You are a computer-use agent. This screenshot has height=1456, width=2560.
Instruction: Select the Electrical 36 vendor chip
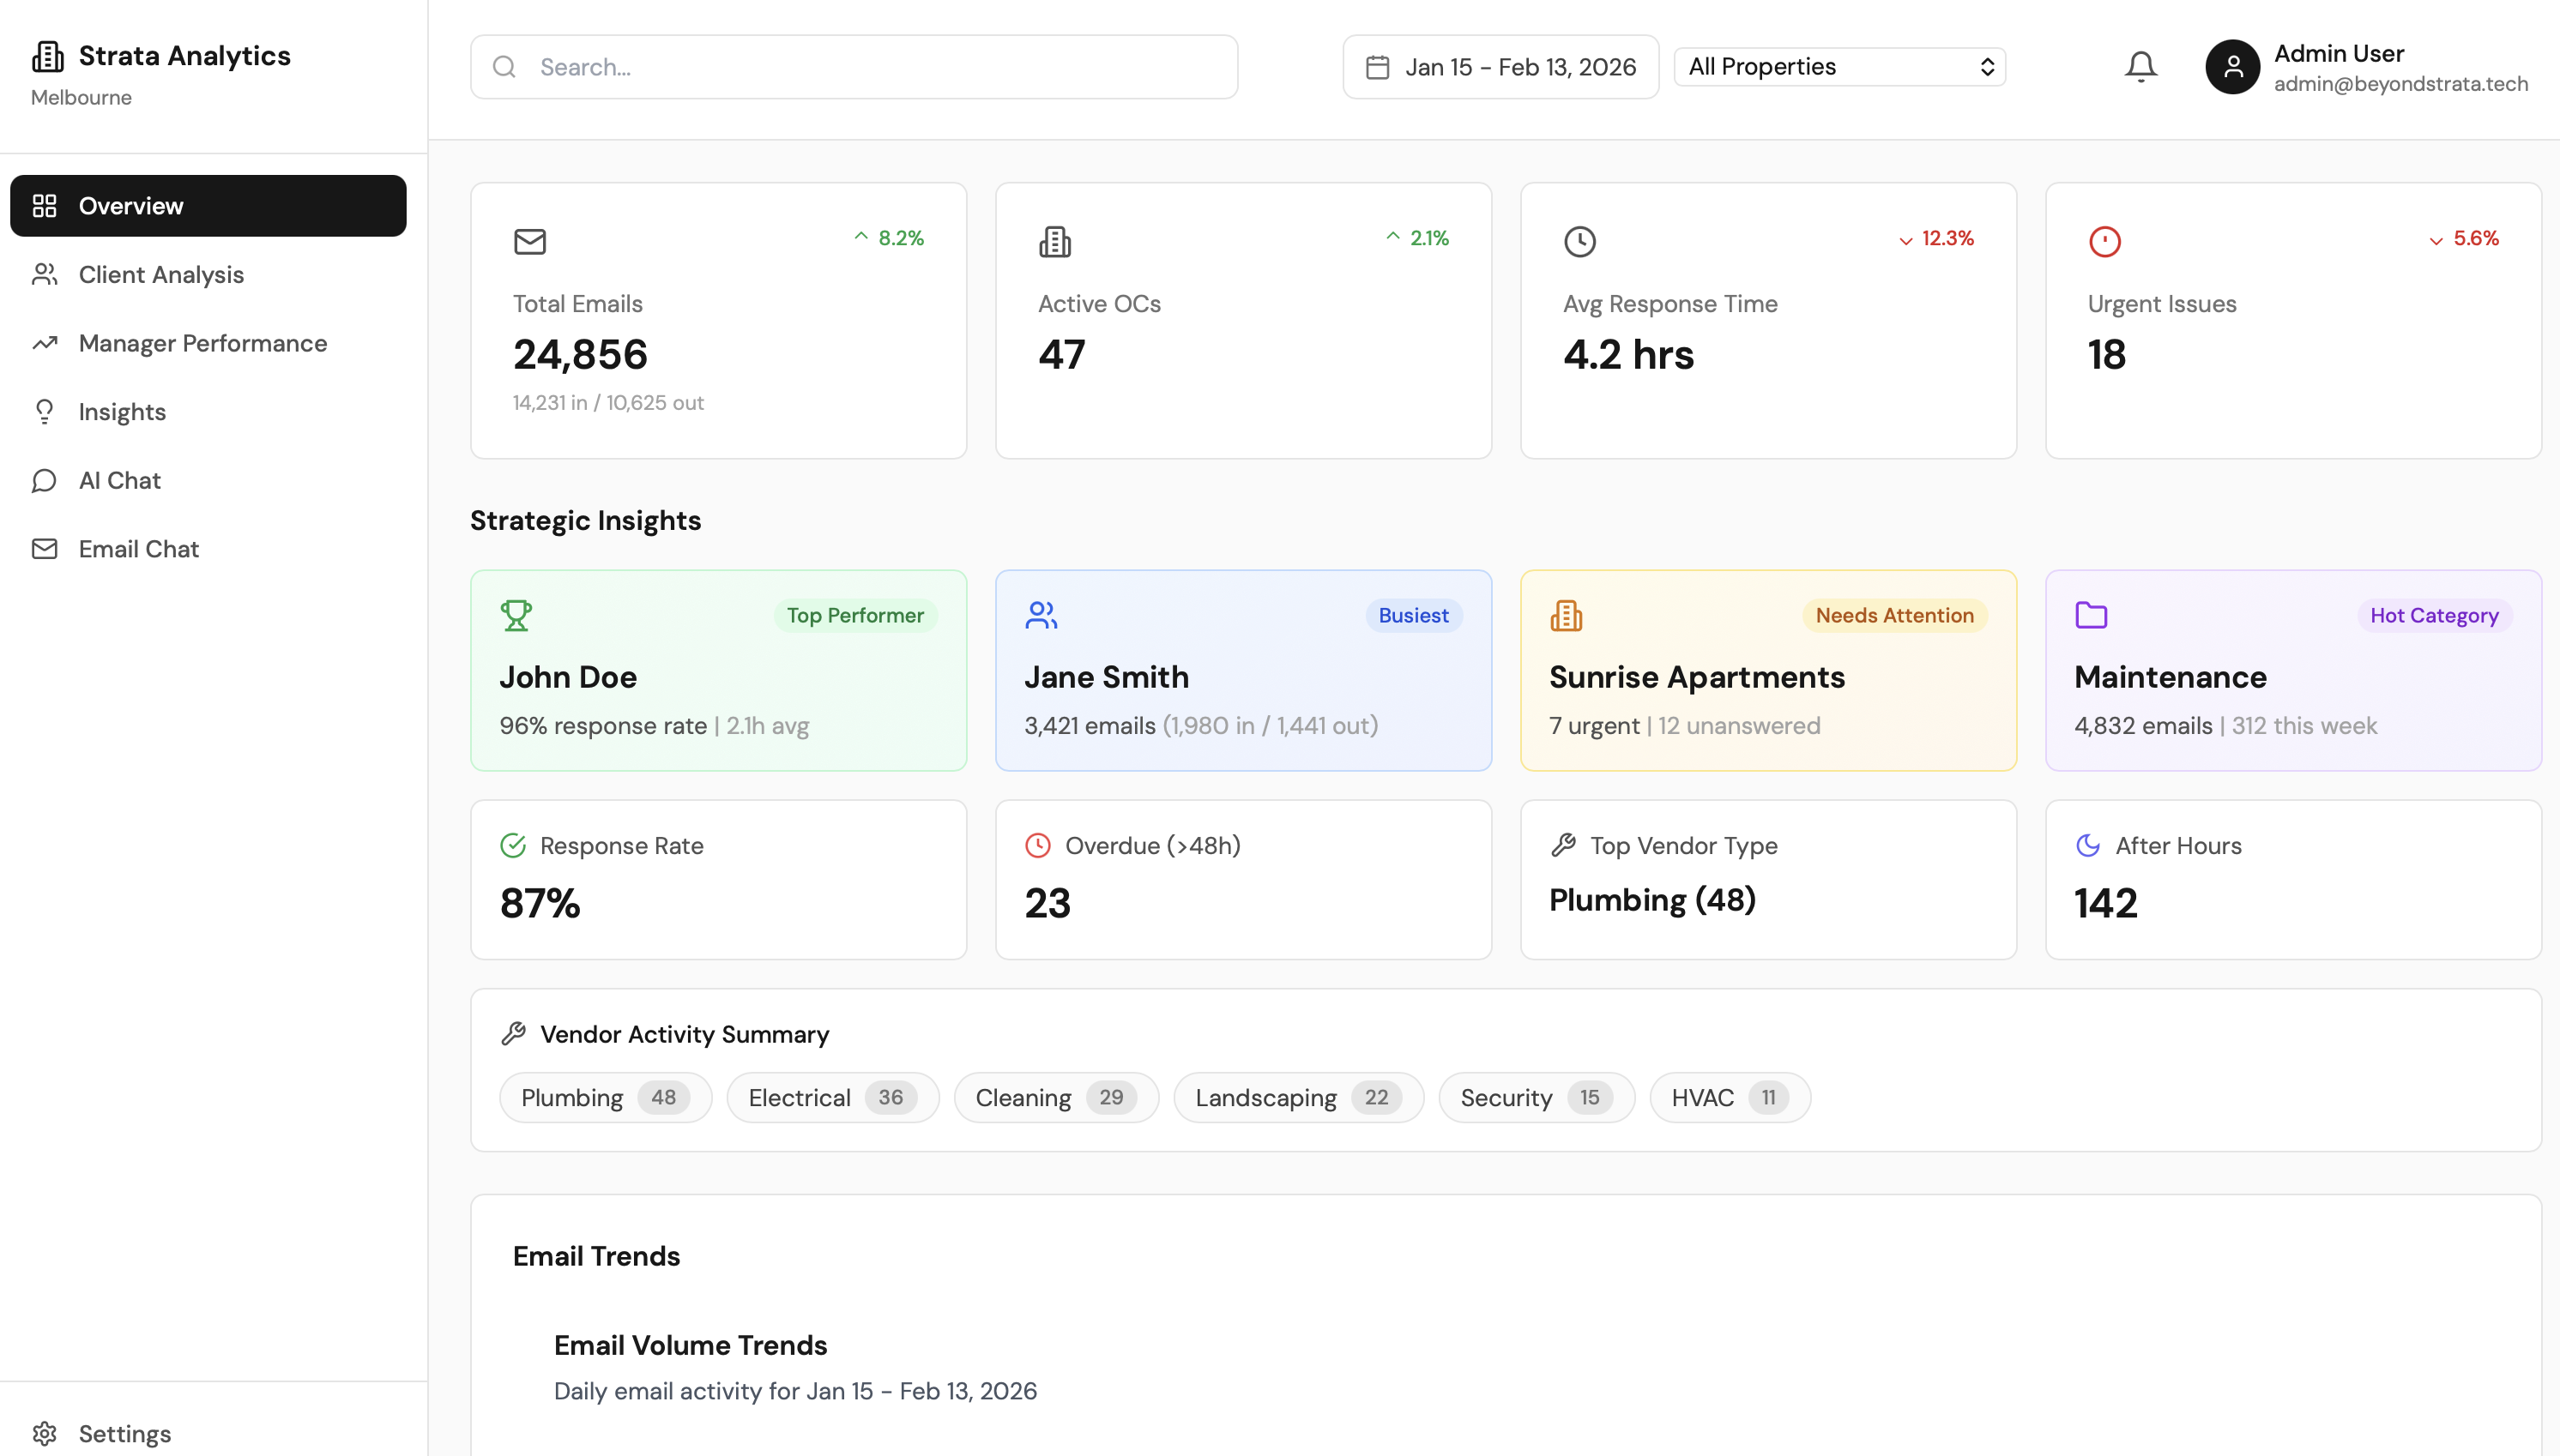(832, 1097)
